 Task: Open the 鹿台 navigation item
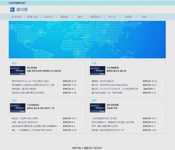[x=80, y=17]
